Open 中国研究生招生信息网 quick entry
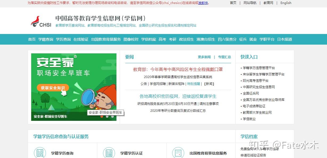 coord(259,87)
